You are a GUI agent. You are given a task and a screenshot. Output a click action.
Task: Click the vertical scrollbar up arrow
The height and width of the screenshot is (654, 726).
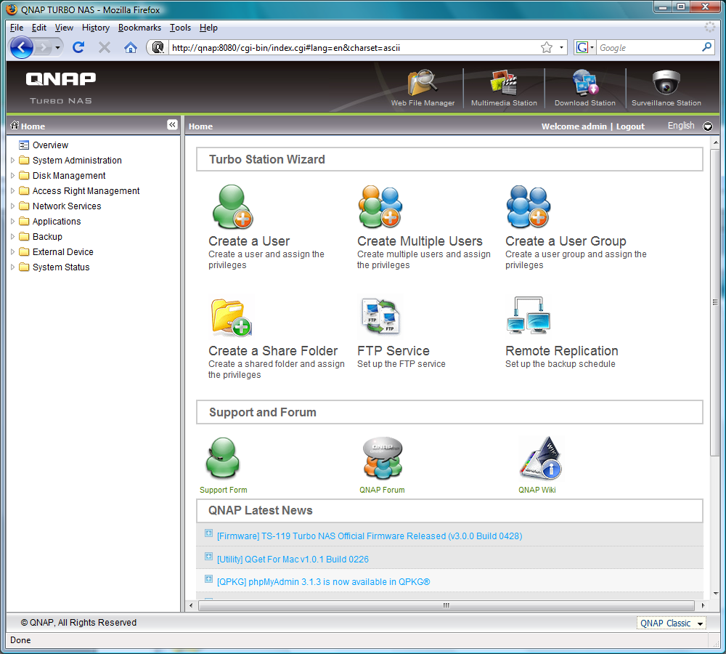click(716, 142)
